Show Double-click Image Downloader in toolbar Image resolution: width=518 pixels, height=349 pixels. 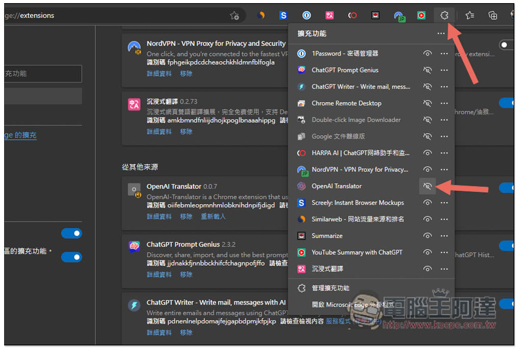coord(427,120)
